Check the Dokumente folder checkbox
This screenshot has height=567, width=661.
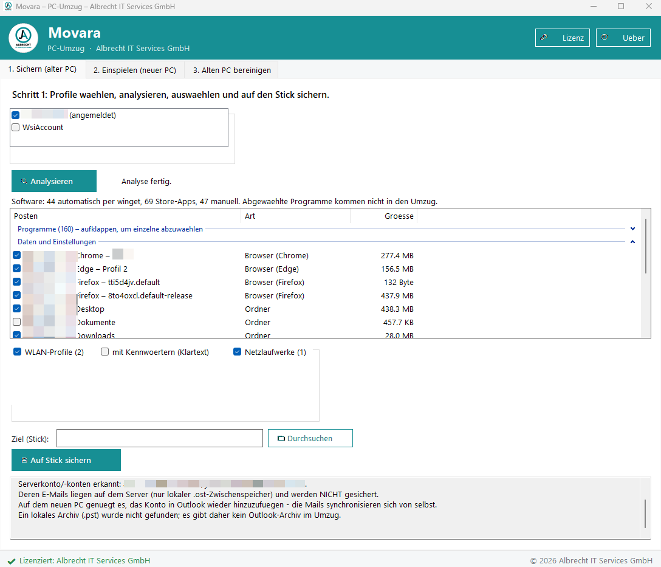pyautogui.click(x=17, y=322)
